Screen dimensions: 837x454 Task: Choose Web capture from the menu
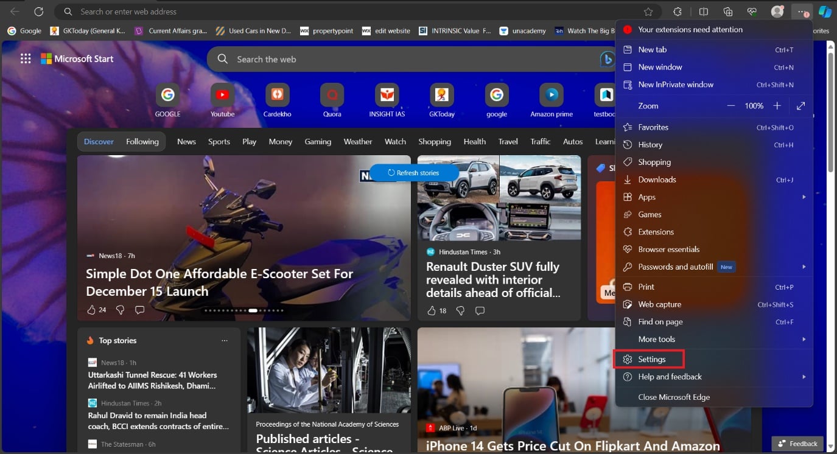714,304
